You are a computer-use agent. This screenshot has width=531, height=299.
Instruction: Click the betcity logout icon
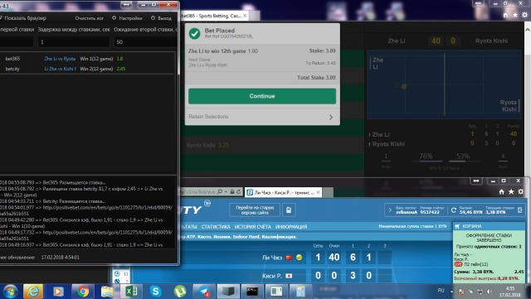(x=520, y=210)
